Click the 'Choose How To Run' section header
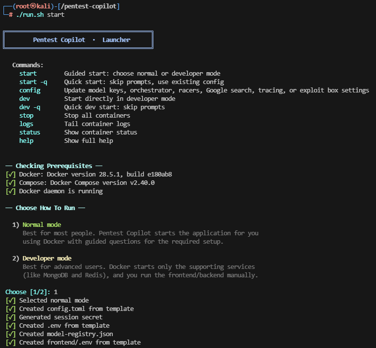 pos(46,208)
